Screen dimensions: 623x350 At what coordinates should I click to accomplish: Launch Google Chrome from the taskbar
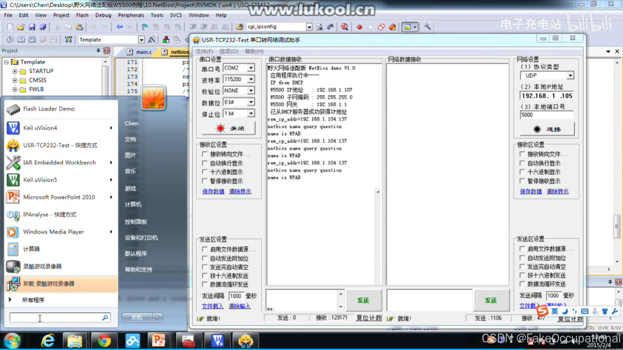click(103, 341)
